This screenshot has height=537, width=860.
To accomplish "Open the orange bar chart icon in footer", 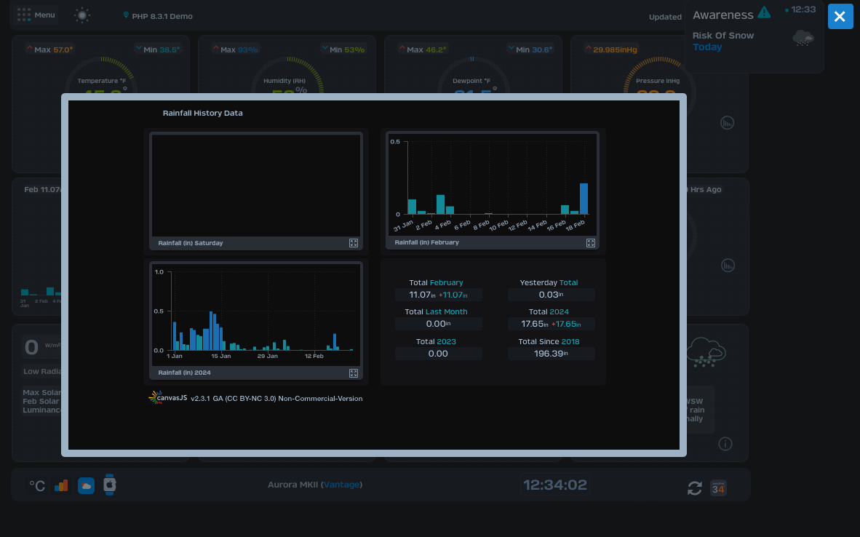I will coord(61,485).
